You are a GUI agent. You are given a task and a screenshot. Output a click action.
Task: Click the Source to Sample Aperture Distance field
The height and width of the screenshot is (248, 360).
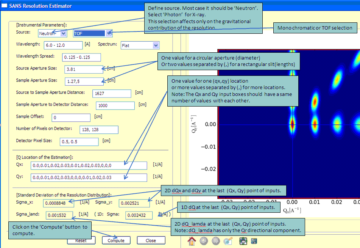pos(111,93)
